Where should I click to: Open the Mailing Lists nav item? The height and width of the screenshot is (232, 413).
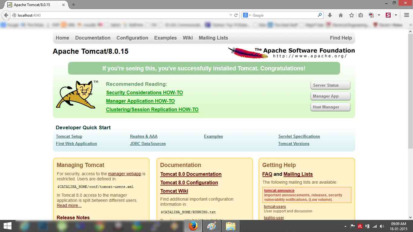point(213,38)
